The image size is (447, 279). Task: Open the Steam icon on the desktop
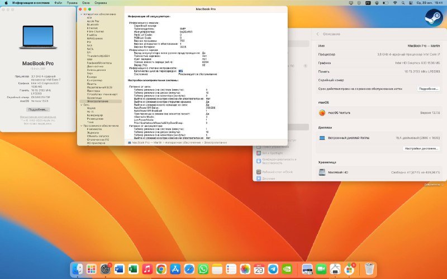pos(434,18)
